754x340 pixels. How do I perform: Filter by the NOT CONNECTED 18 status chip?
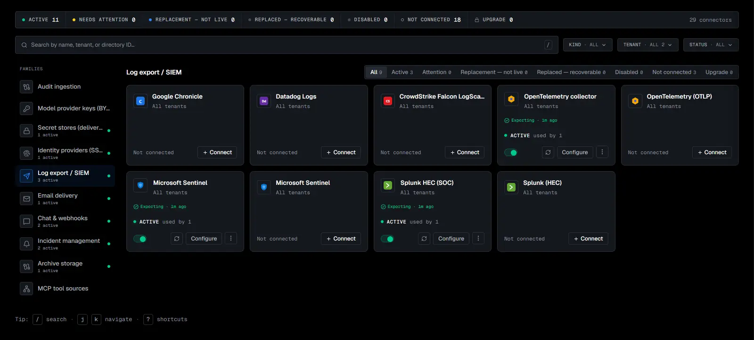pyautogui.click(x=431, y=20)
